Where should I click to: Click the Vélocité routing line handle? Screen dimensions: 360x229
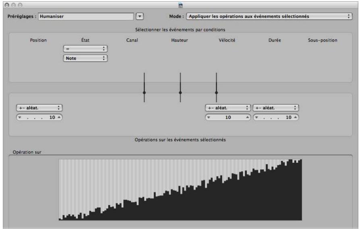[216, 92]
